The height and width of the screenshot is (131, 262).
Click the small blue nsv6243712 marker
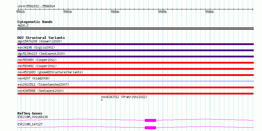click(102, 100)
